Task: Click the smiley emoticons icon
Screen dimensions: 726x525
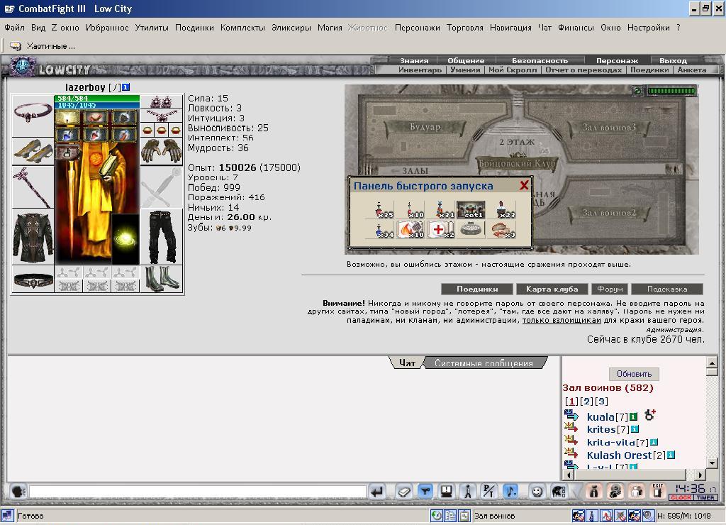Action: [536, 491]
